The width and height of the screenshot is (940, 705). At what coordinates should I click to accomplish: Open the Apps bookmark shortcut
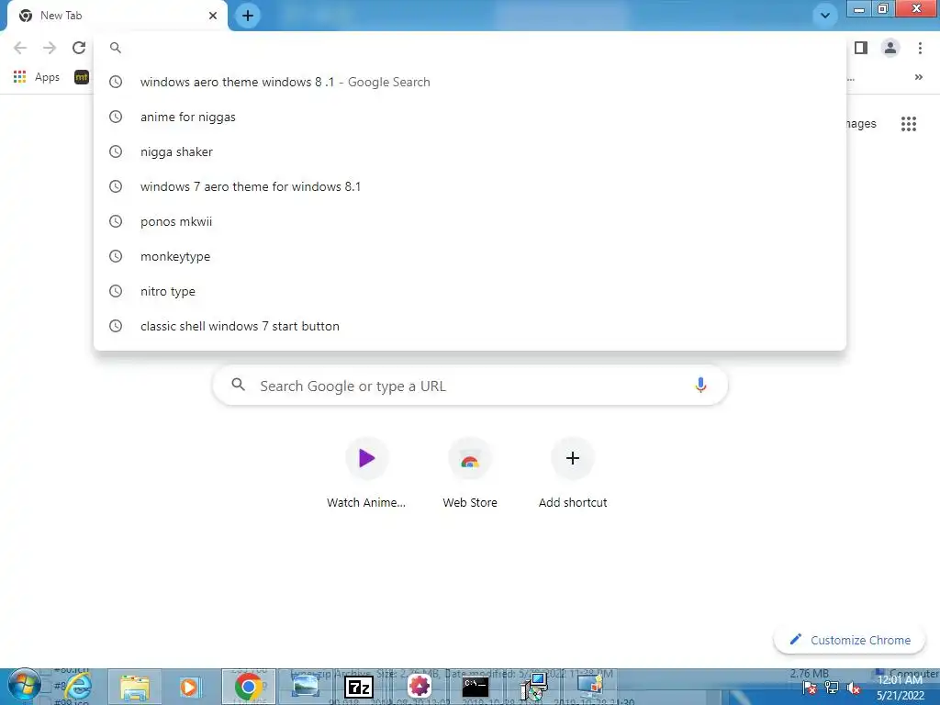pos(37,77)
